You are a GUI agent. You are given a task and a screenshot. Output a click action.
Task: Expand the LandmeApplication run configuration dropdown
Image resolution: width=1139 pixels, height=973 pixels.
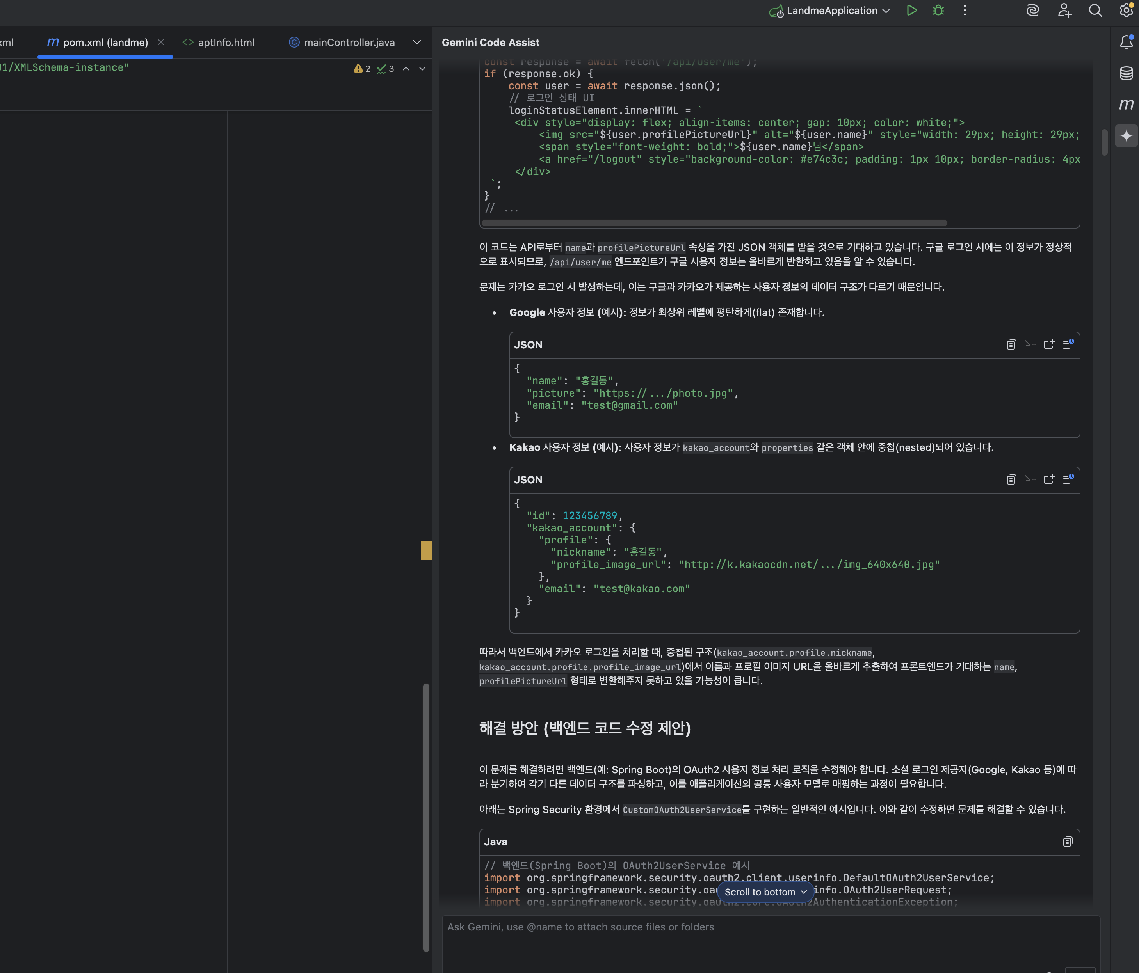(886, 11)
